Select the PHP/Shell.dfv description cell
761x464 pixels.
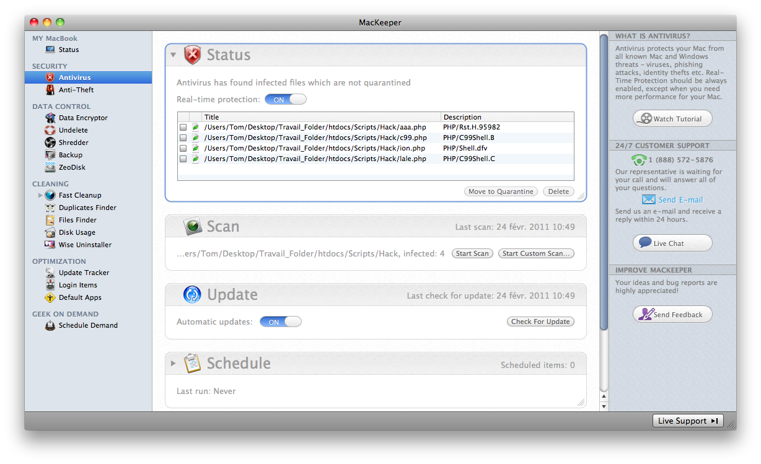(x=465, y=148)
